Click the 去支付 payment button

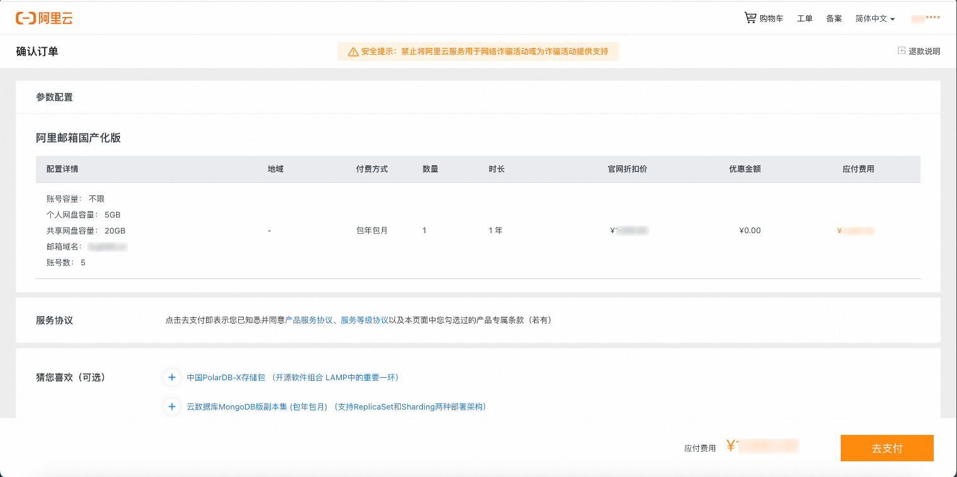887,448
